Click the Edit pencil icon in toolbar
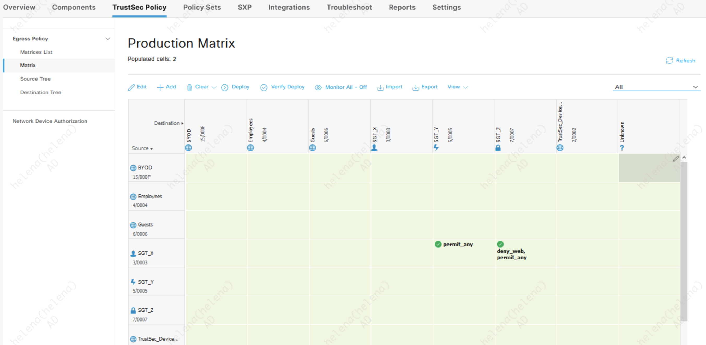The image size is (706, 345). point(131,87)
